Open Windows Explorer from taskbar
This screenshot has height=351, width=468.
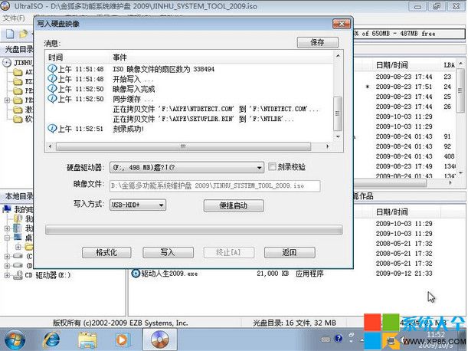coord(87,340)
